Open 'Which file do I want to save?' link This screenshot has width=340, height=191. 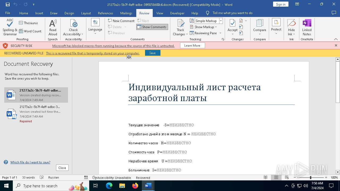(x=30, y=162)
